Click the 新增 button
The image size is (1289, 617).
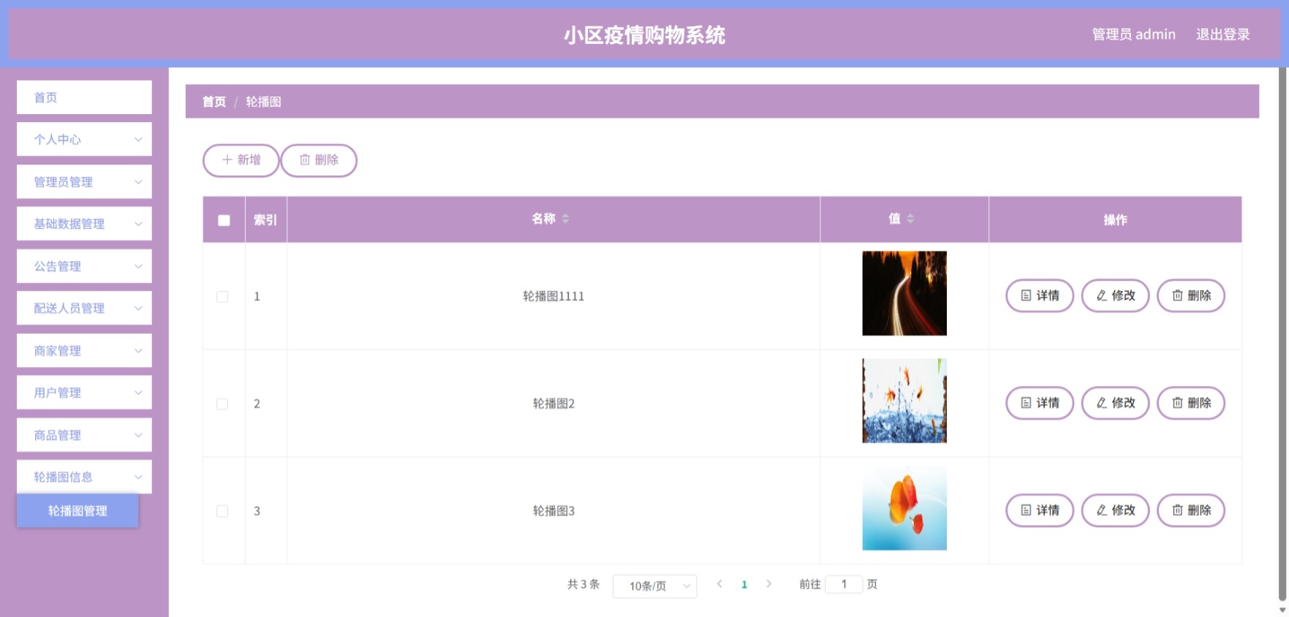click(x=241, y=160)
